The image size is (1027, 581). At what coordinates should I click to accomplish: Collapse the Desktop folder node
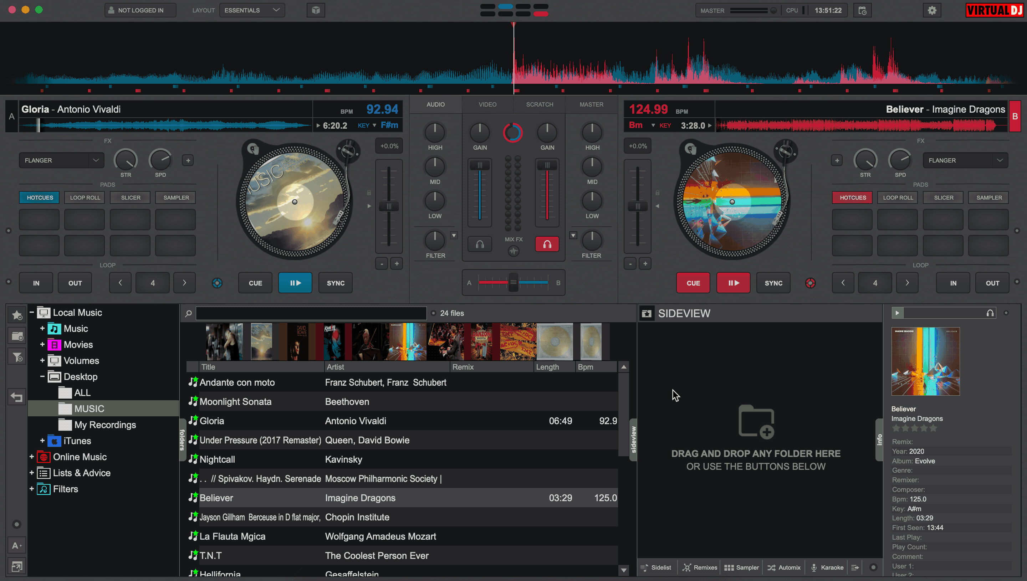click(42, 376)
